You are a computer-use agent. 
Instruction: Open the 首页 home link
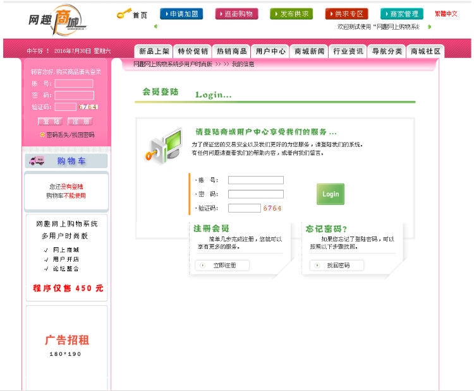click(x=140, y=15)
